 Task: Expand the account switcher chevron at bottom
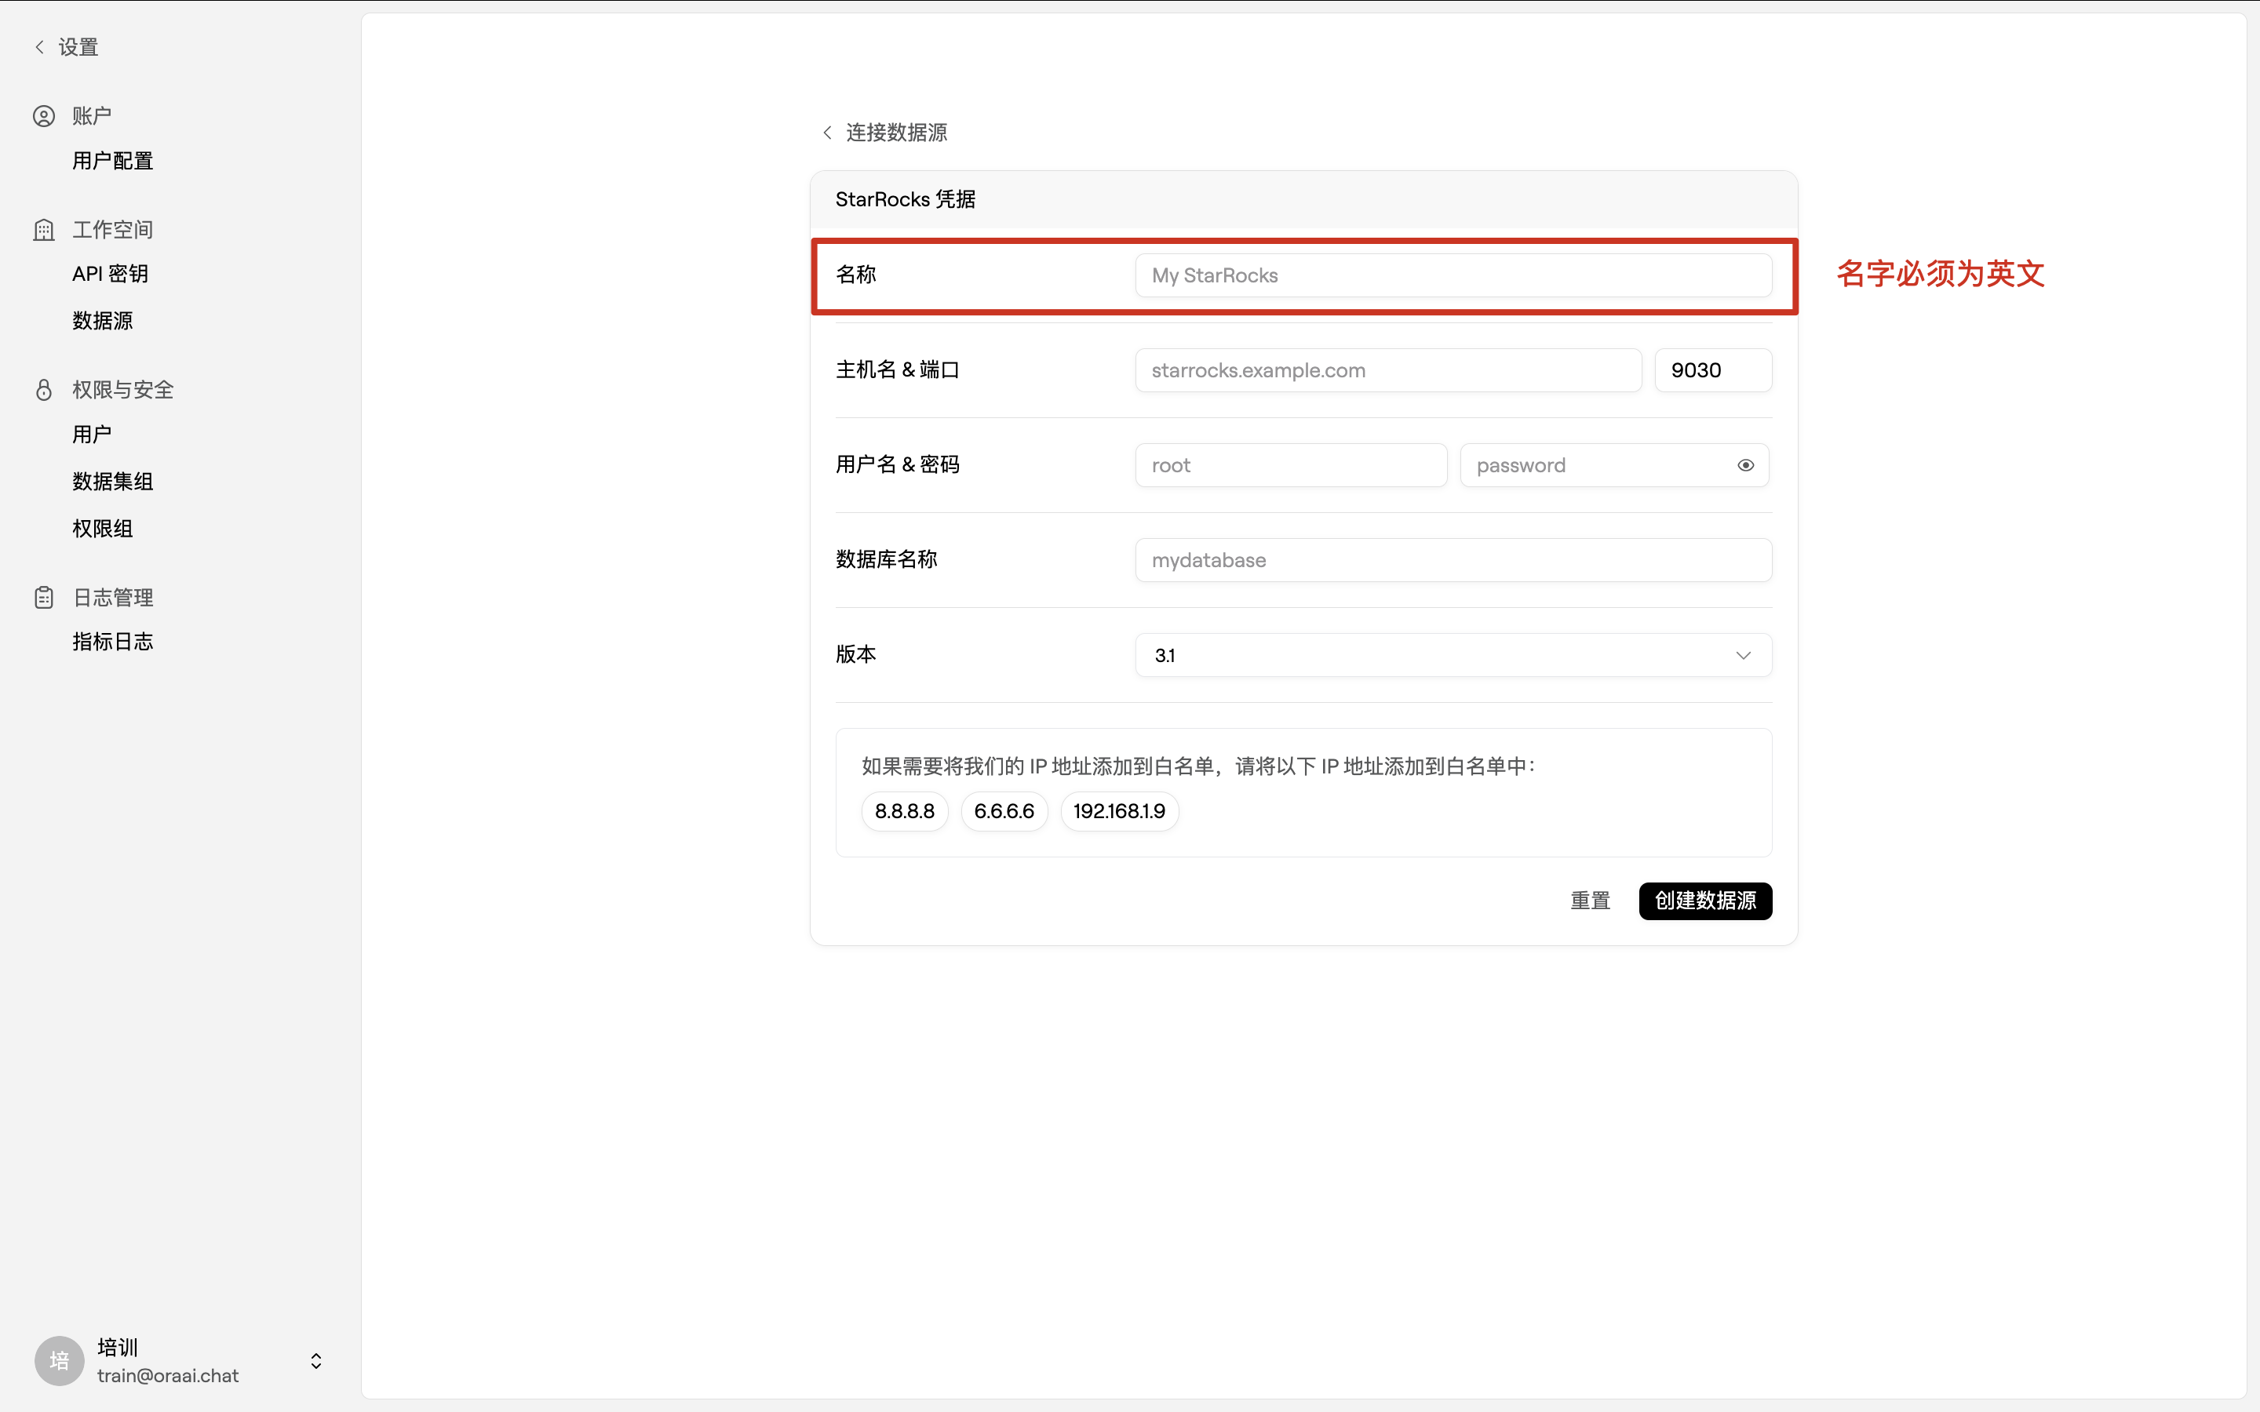click(315, 1361)
